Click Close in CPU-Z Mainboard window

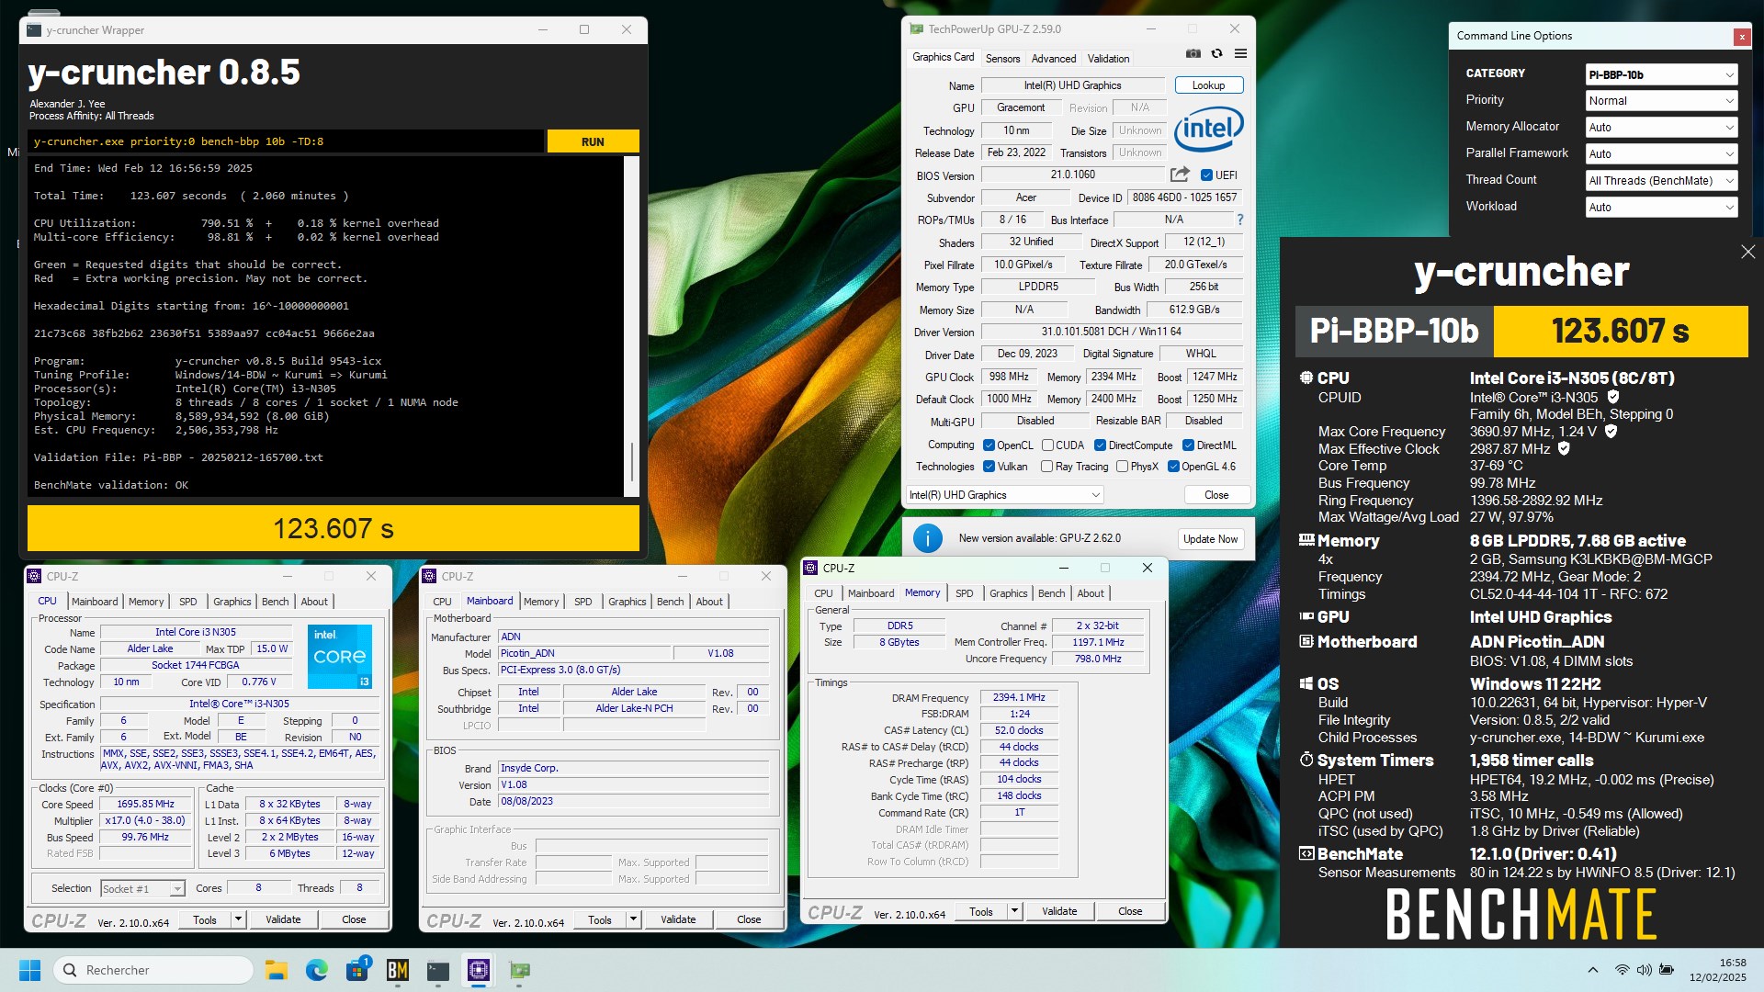(x=749, y=919)
